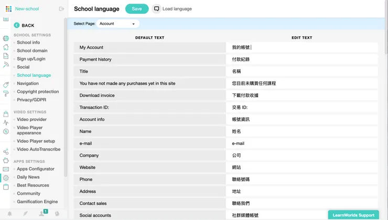Edit the Payment history translation field

(302, 59)
